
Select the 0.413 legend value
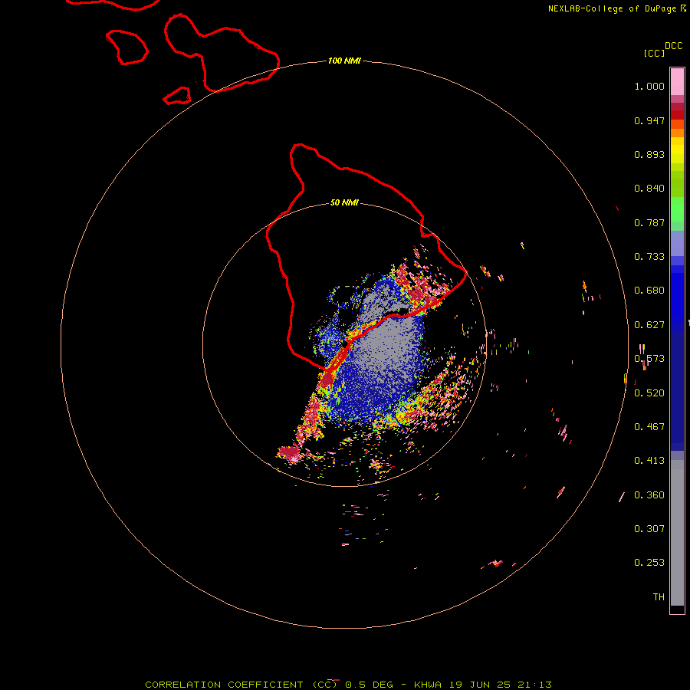point(649,461)
